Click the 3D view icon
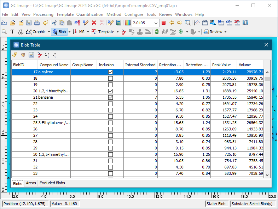Image resolution: width=278 pixels, height=209 pixels. pyautogui.click(x=213, y=23)
